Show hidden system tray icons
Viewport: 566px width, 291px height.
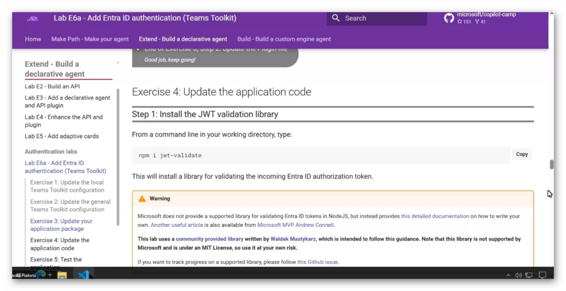tap(508, 275)
